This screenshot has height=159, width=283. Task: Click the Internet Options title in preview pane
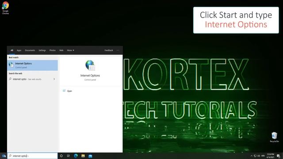tap(90, 76)
